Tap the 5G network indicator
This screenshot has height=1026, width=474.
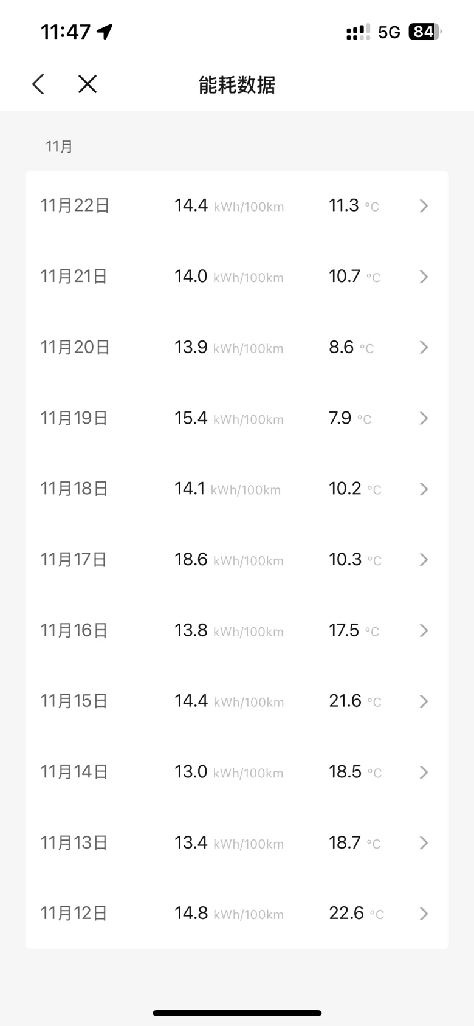click(x=389, y=32)
